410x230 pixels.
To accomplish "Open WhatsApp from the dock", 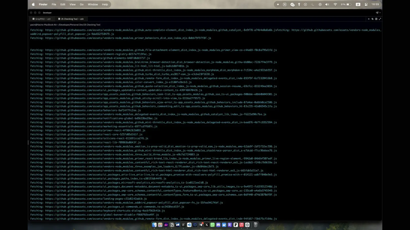I will (212, 225).
